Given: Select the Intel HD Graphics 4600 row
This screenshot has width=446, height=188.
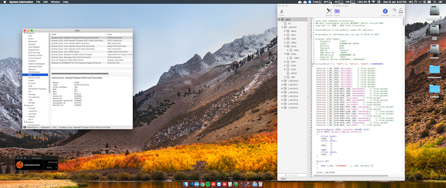Looking at the screenshot, I should [x=92, y=60].
